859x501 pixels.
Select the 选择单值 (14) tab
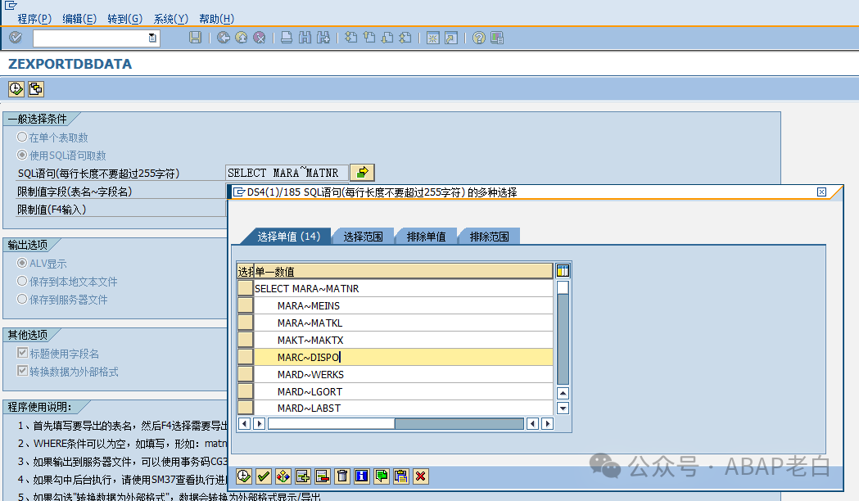[288, 237]
